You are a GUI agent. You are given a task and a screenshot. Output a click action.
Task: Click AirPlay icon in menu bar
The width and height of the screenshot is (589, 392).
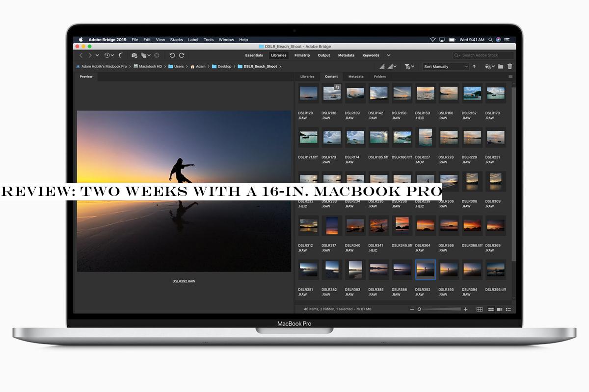click(x=442, y=40)
